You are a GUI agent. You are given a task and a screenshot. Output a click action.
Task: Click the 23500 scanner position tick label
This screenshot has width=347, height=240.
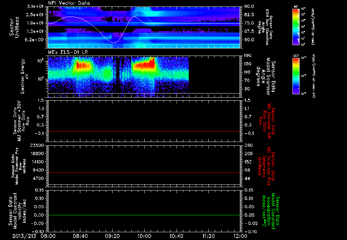pos(37,145)
